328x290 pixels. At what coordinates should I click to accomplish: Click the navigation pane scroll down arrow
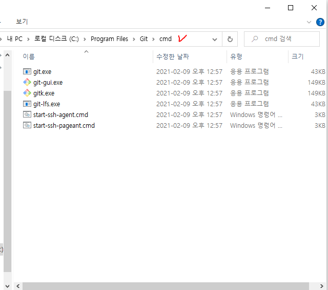pyautogui.click(x=8, y=286)
